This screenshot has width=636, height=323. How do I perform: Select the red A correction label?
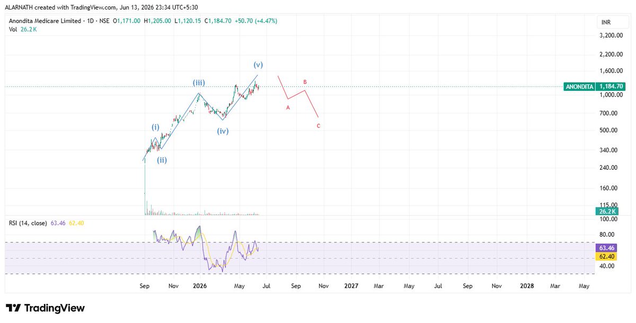click(x=288, y=107)
